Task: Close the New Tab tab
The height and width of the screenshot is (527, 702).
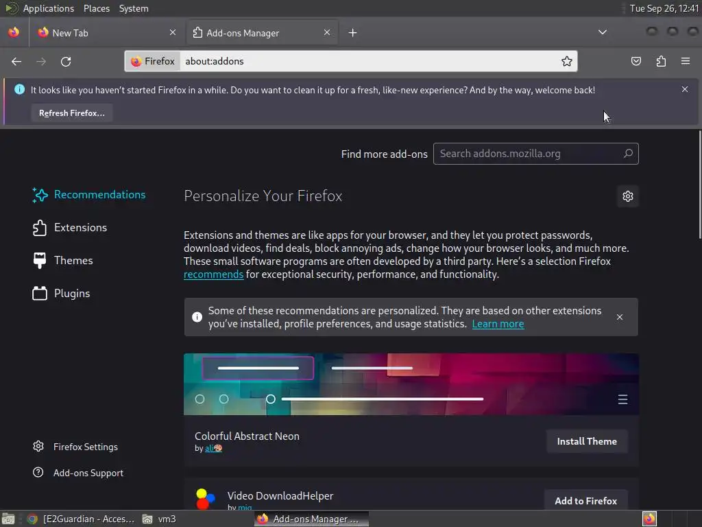Action: 173,32
